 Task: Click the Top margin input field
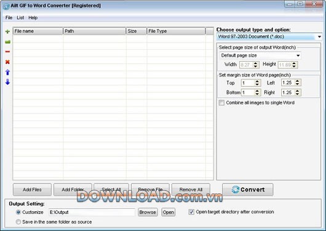click(x=248, y=83)
